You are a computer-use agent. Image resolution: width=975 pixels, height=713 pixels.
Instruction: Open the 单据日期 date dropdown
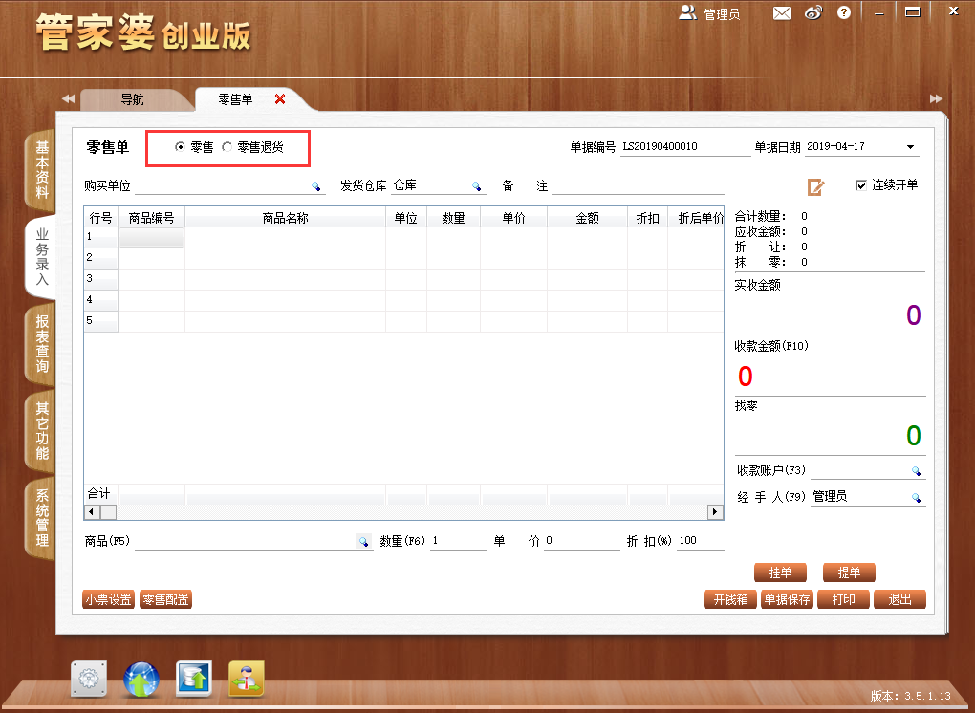(x=911, y=146)
